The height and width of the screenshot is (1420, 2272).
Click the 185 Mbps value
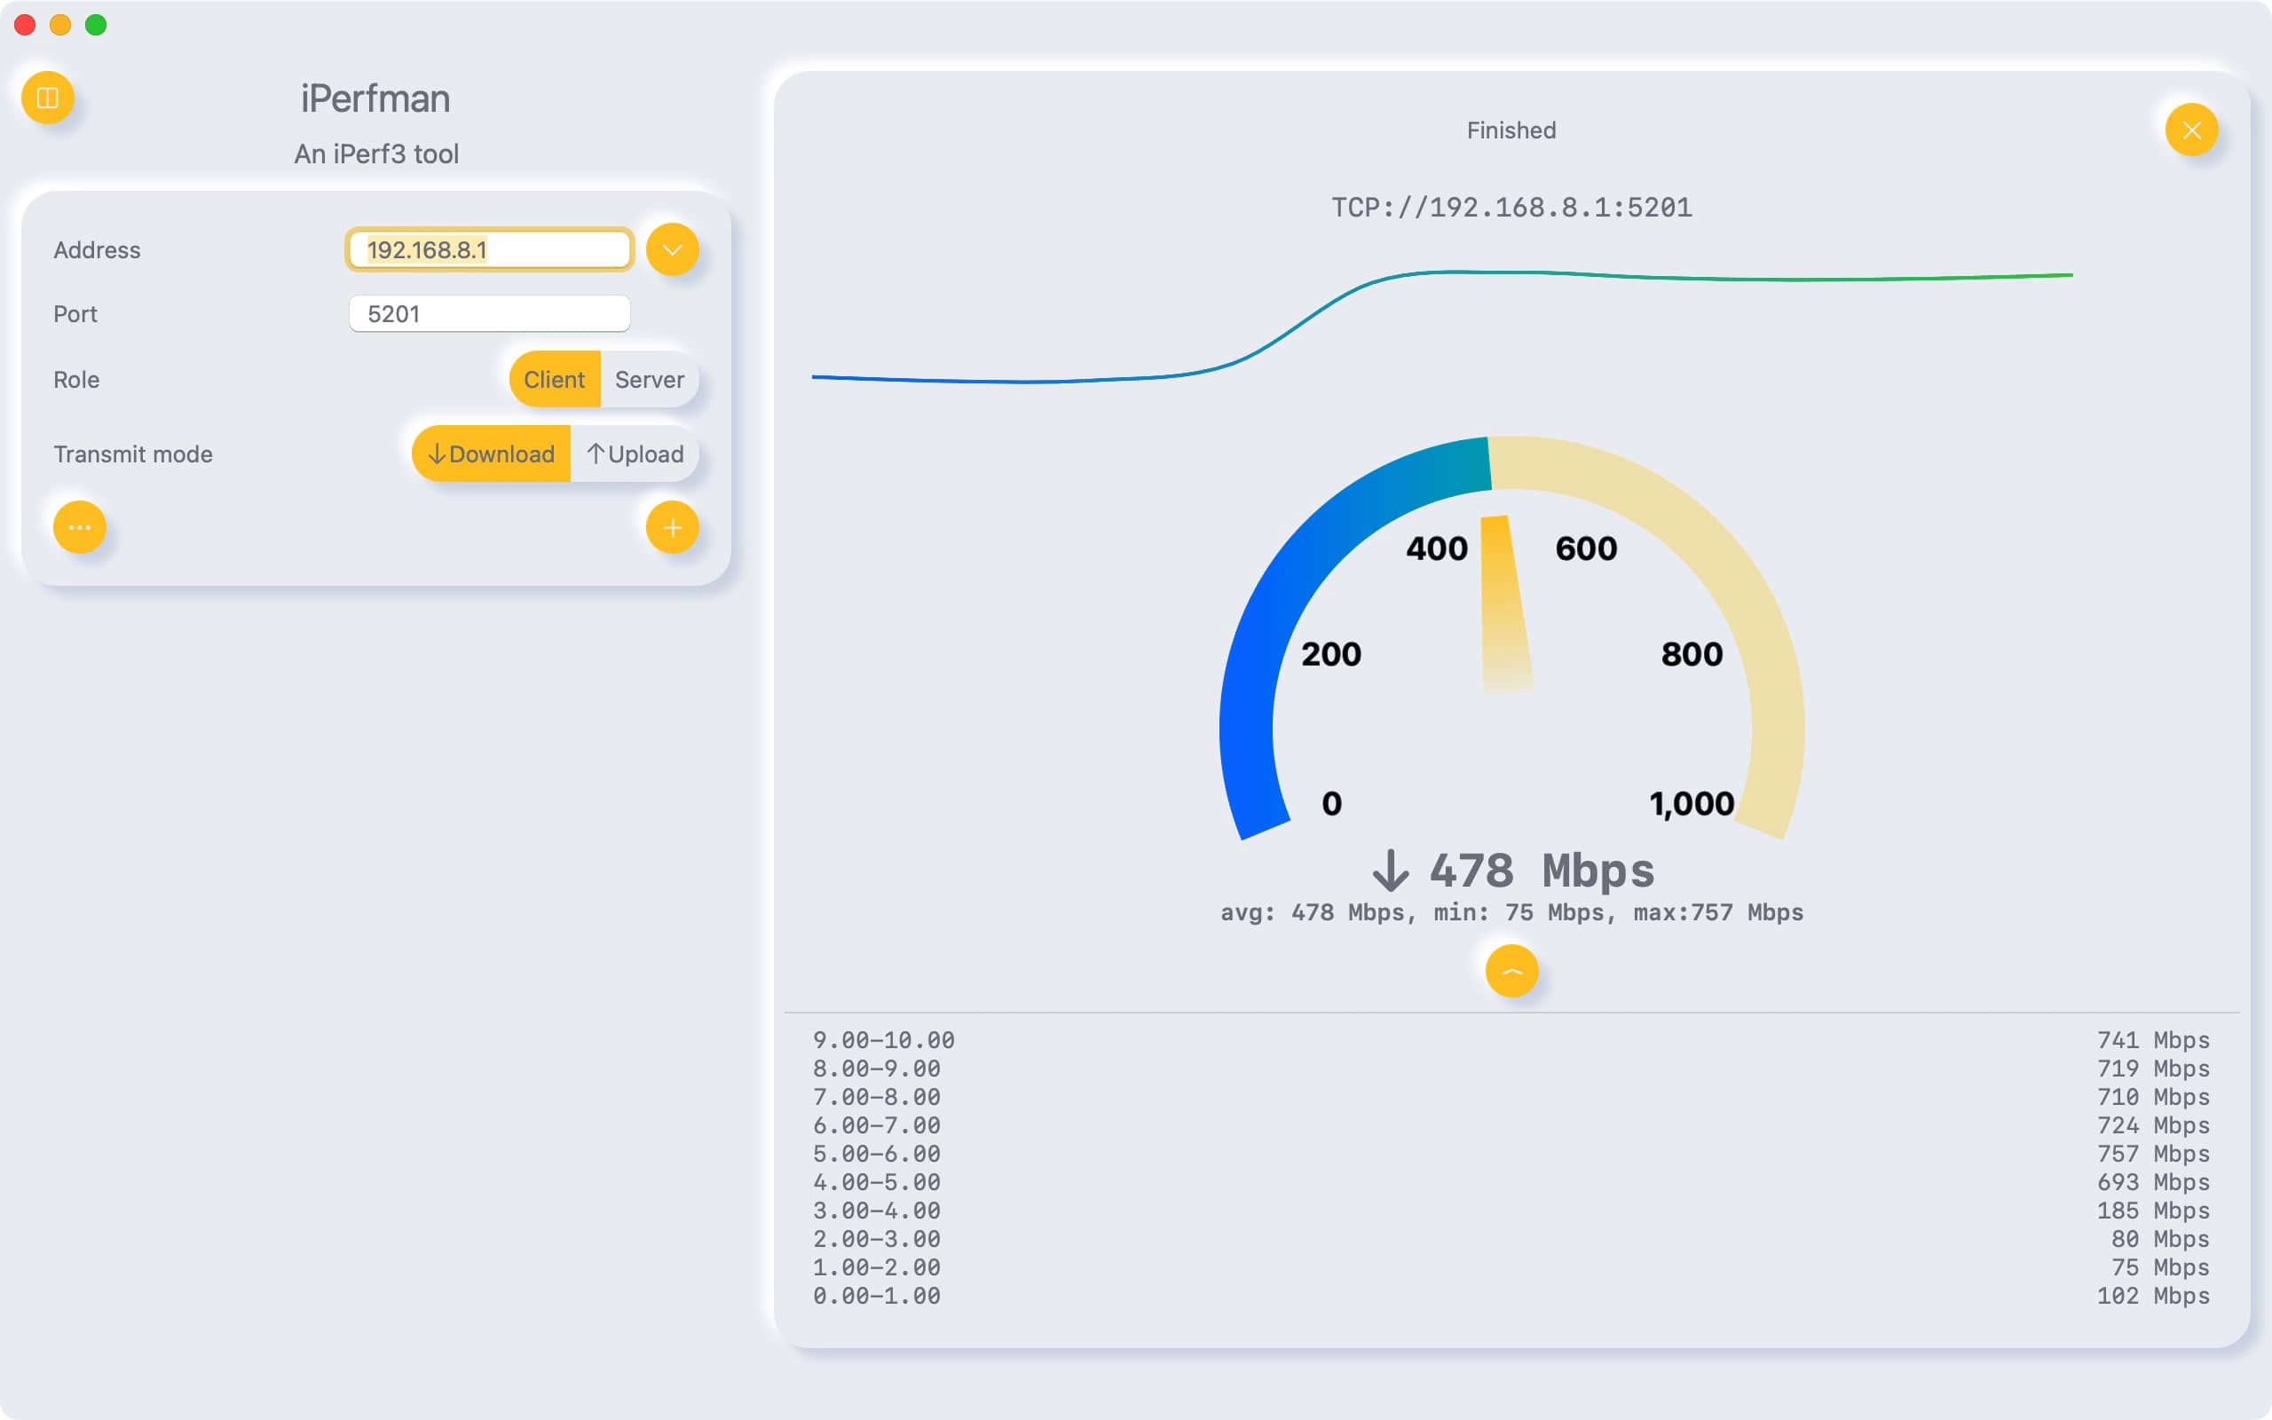(2154, 1211)
